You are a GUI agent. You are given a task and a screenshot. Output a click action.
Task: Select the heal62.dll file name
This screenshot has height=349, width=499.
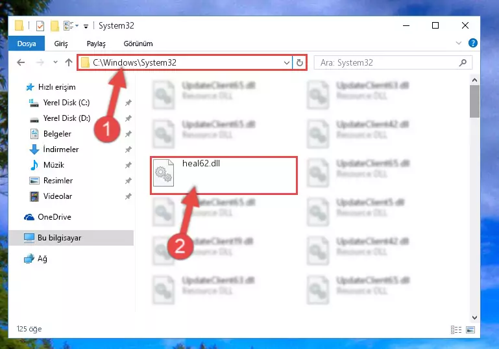201,164
